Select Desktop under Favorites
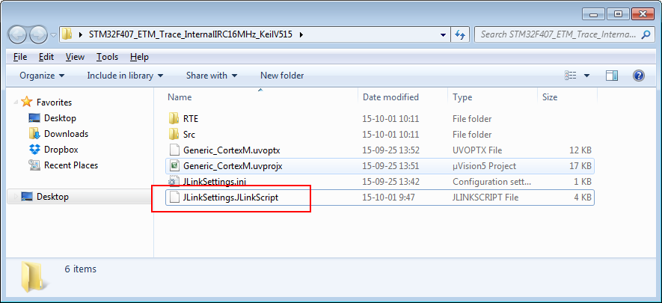The image size is (662, 303). (60, 118)
